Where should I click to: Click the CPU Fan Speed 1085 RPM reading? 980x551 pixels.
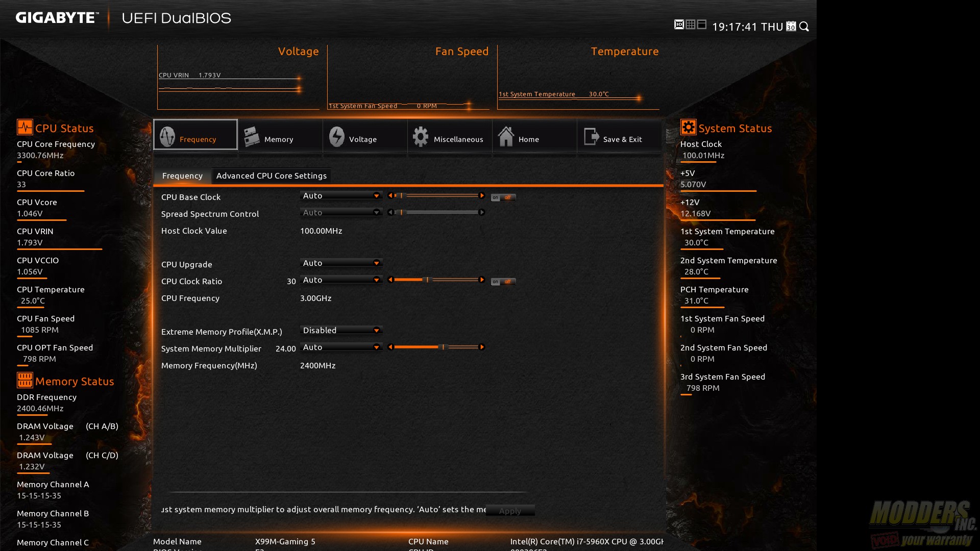(x=40, y=330)
